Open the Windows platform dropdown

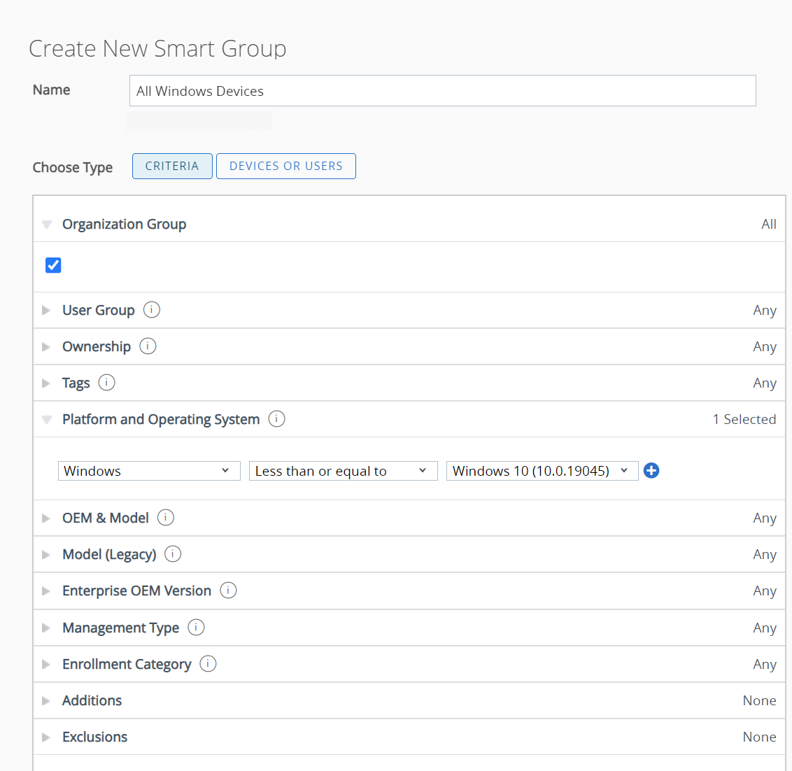[x=148, y=471]
